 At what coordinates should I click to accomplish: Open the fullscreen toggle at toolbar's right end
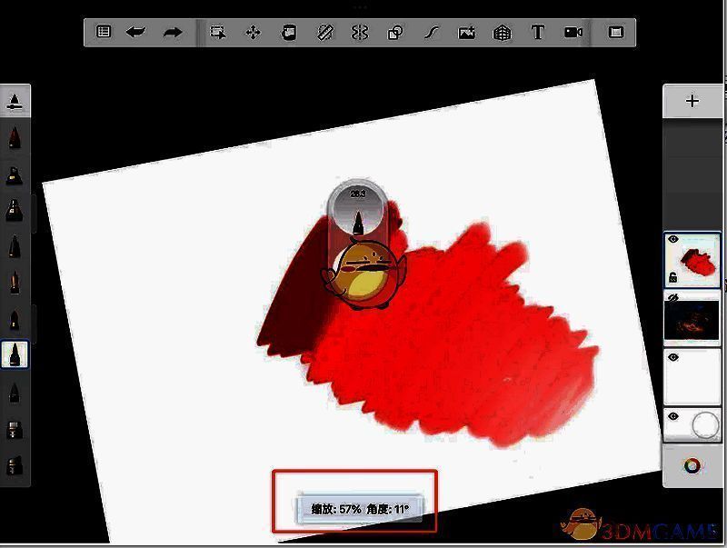pyautogui.click(x=617, y=31)
